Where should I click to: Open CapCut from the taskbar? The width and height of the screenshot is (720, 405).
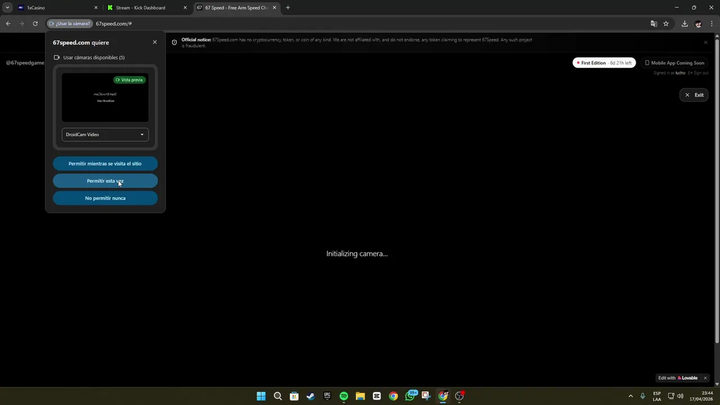[x=377, y=396]
